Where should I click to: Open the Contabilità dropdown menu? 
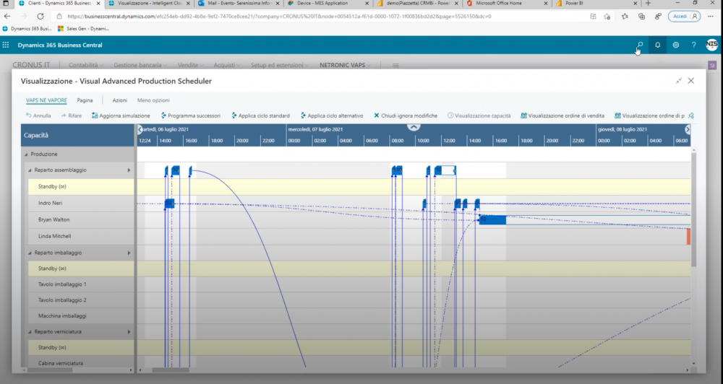86,65
